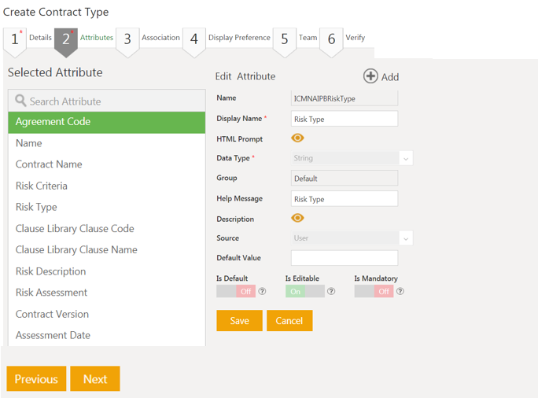Image resolution: width=538 pixels, height=398 pixels.
Task: Click the Save button
Action: tap(239, 320)
